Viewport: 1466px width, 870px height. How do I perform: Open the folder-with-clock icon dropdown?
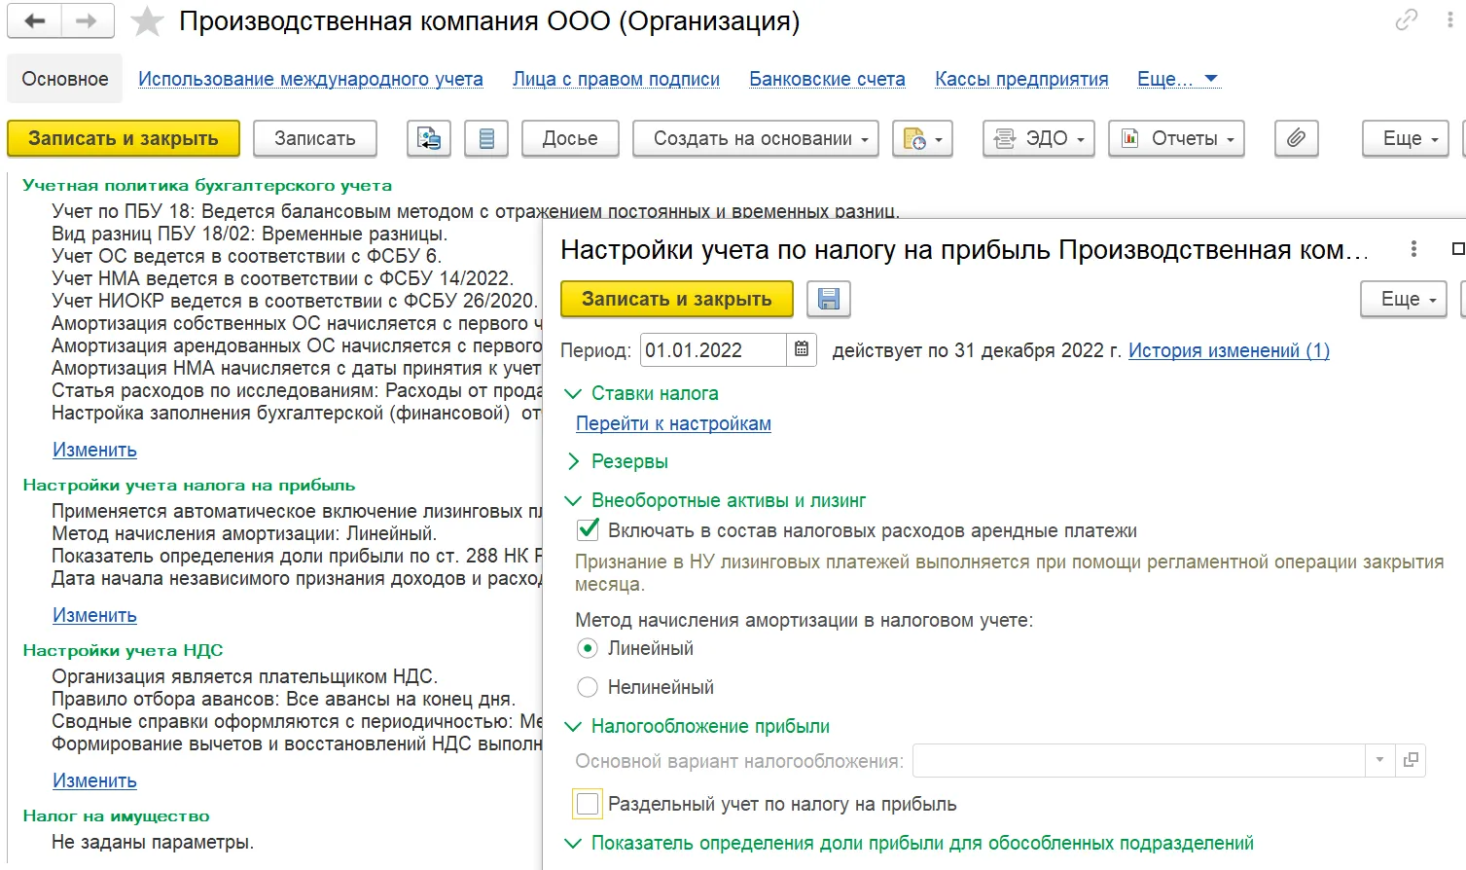tap(922, 139)
